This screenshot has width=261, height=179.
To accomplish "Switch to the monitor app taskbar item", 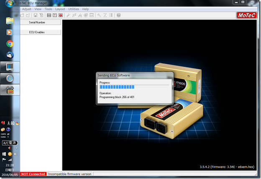I will (x=10, y=67).
